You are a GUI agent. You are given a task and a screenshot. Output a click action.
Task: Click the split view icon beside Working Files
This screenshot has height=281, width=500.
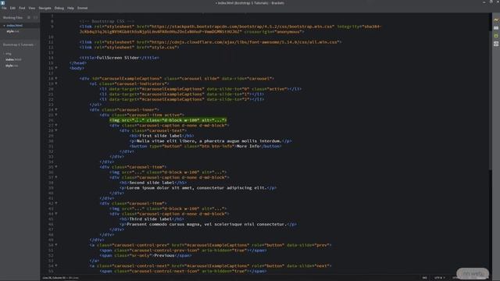click(x=35, y=17)
